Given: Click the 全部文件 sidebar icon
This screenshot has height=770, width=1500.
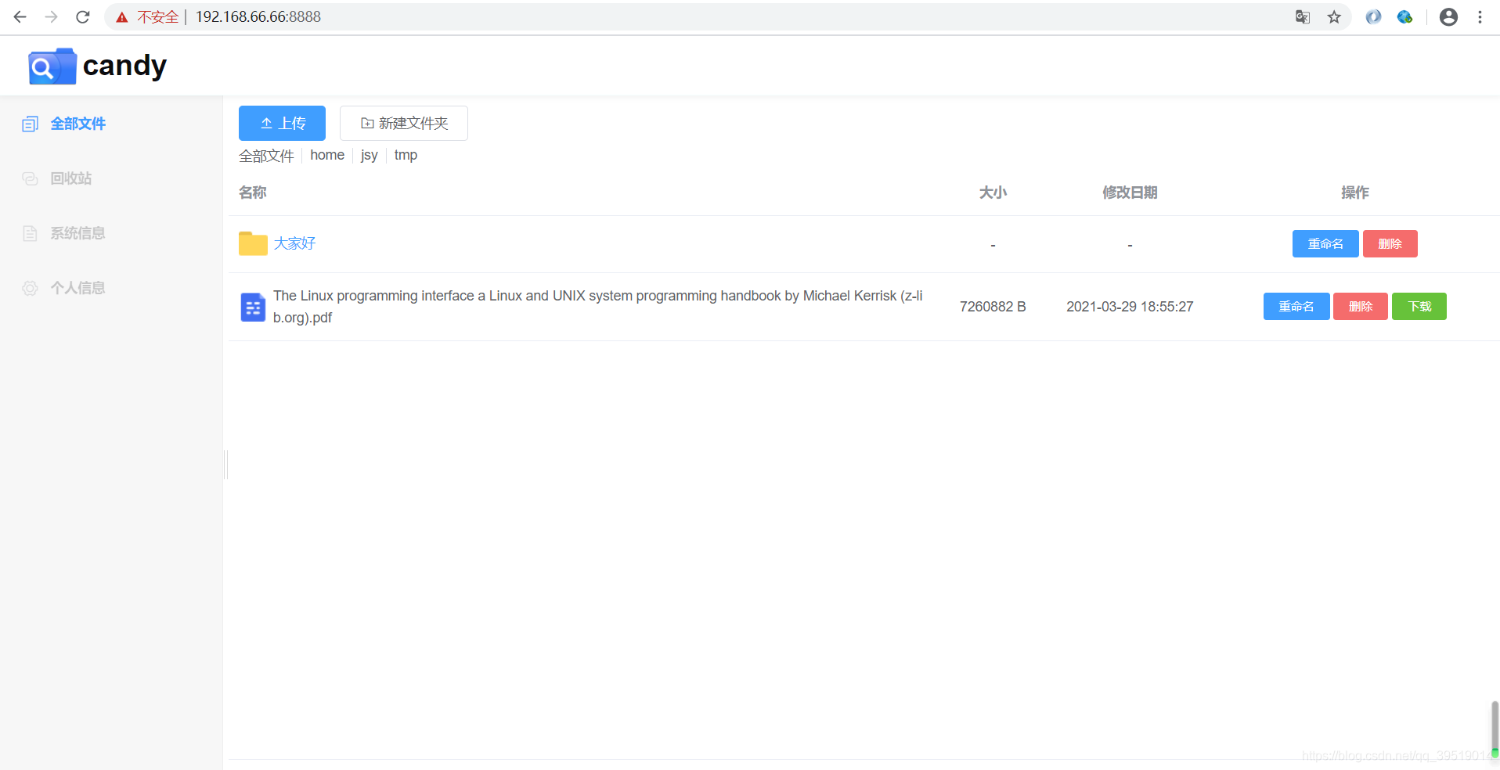Looking at the screenshot, I should click(30, 124).
